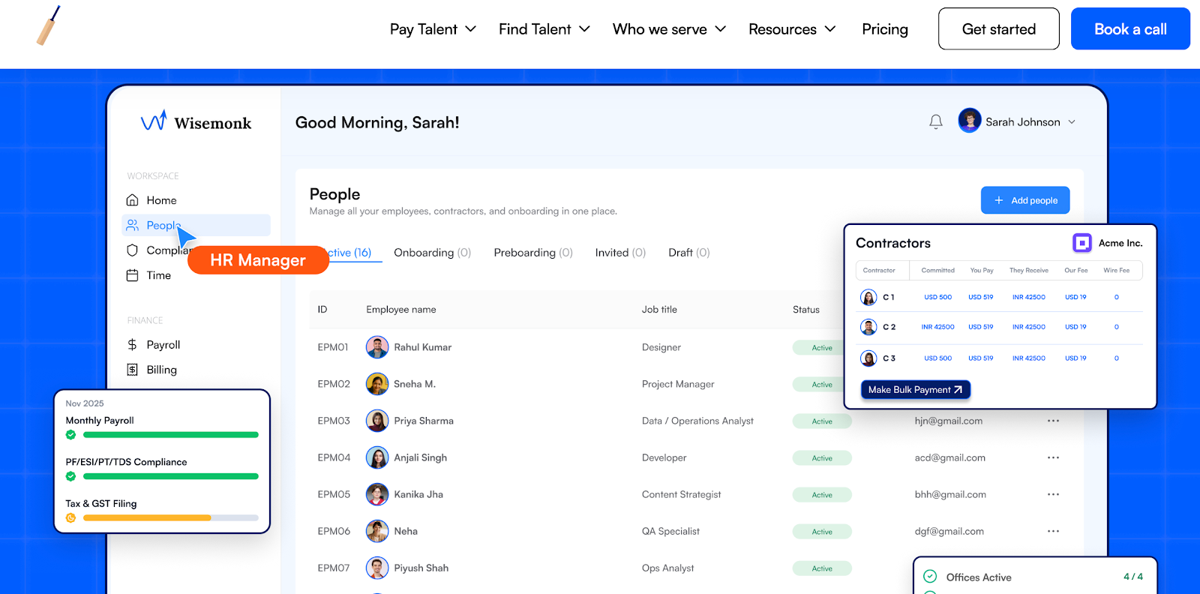Click Rahul Kumar's avatar

coord(377,347)
